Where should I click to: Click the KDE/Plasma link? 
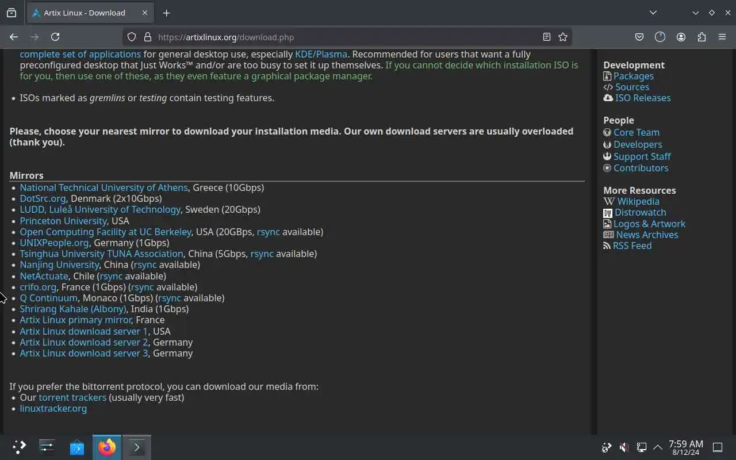click(321, 54)
